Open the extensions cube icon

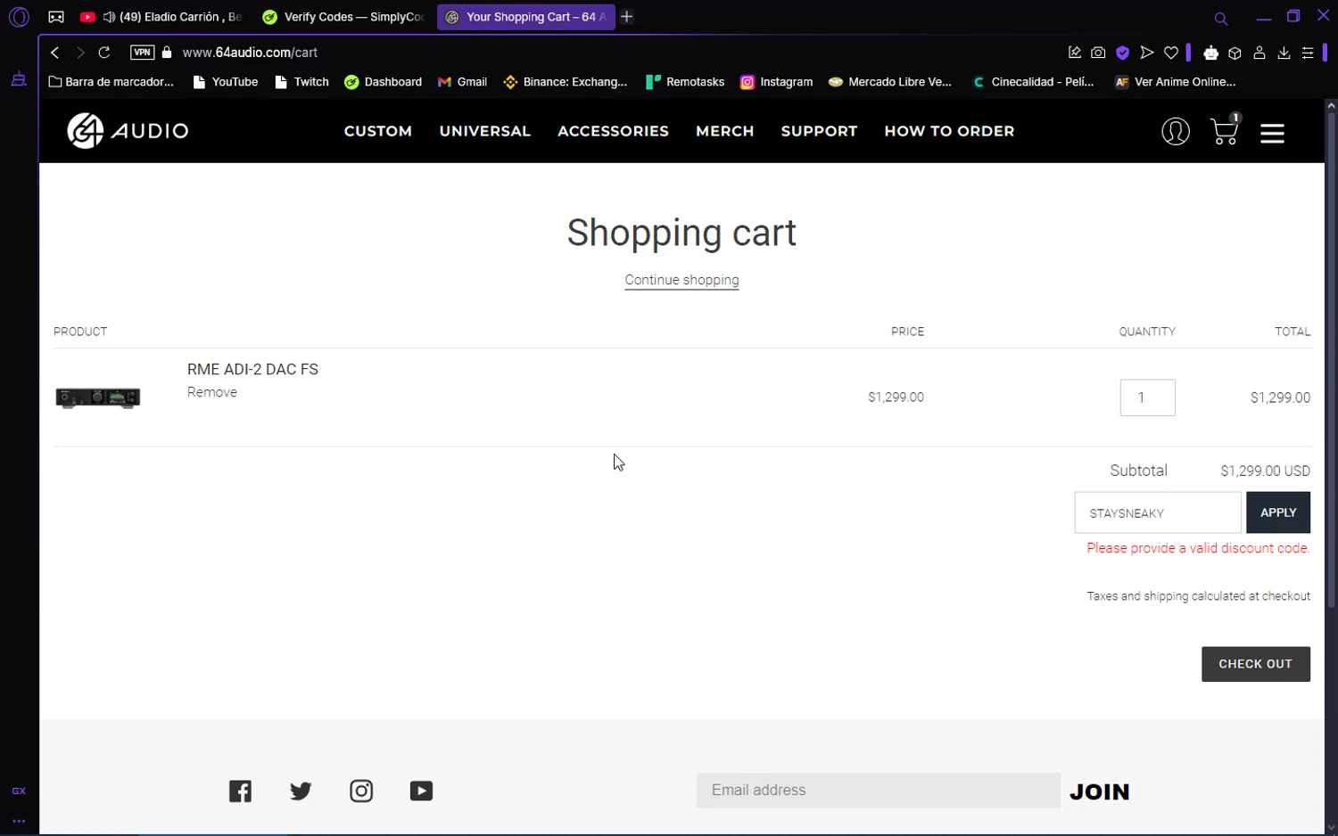[1235, 53]
